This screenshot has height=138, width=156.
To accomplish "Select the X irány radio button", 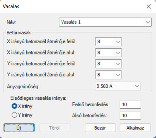I will (14, 106).
